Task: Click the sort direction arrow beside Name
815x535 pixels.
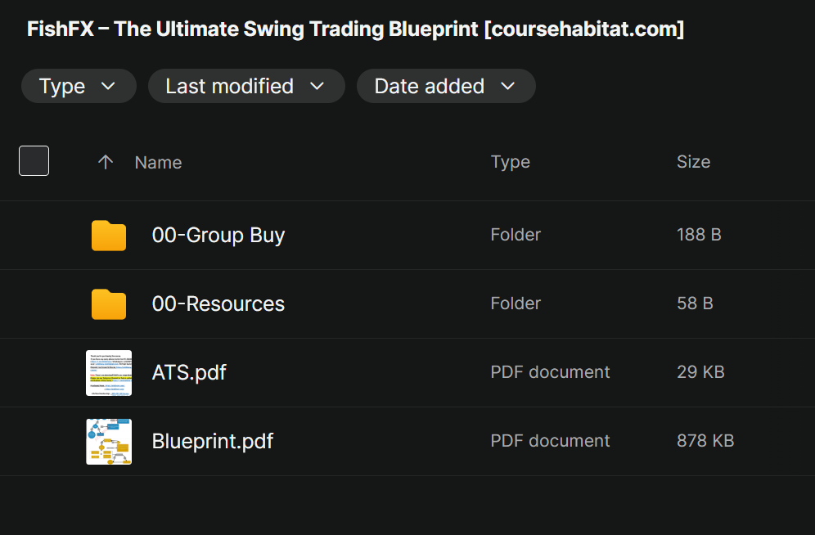Action: pos(105,162)
